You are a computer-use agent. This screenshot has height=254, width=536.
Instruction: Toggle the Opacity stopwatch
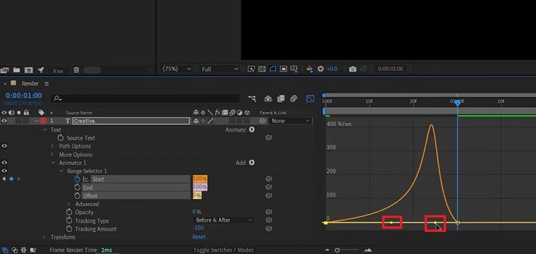70,213
